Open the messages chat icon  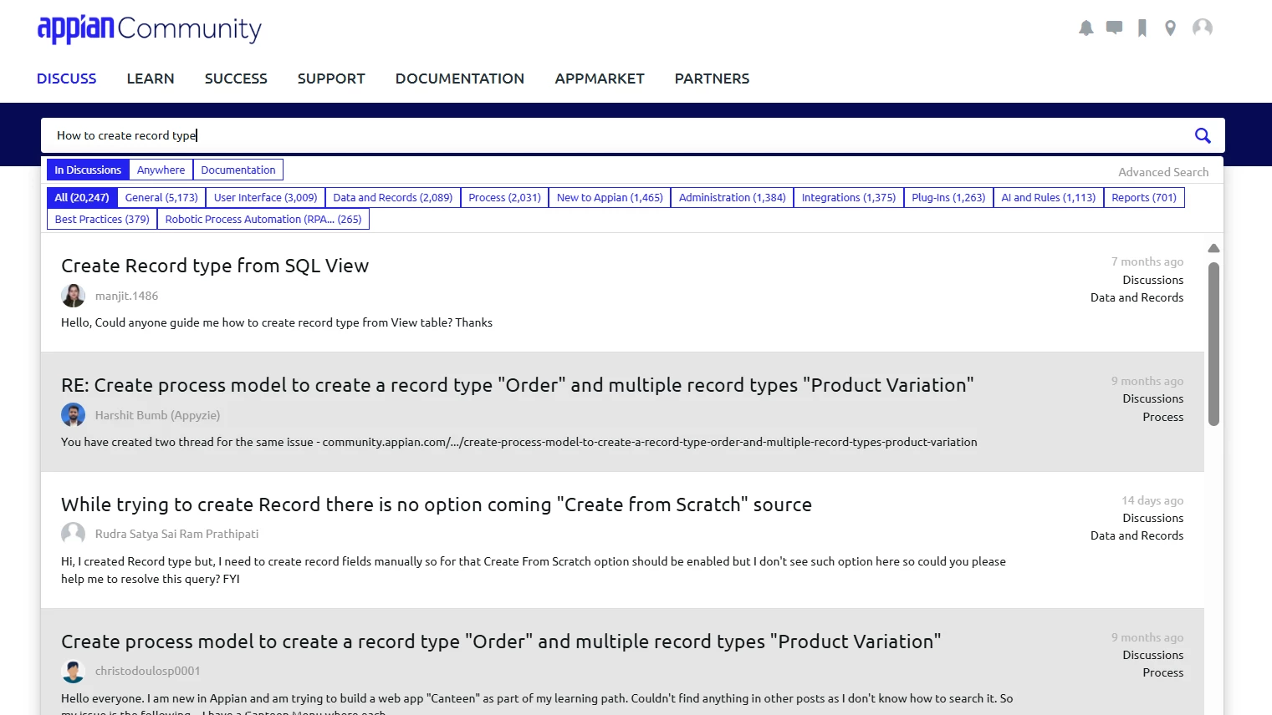click(1114, 28)
